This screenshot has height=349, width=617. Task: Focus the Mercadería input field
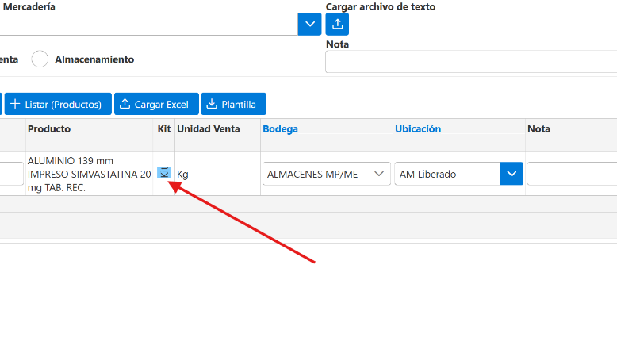(x=149, y=25)
